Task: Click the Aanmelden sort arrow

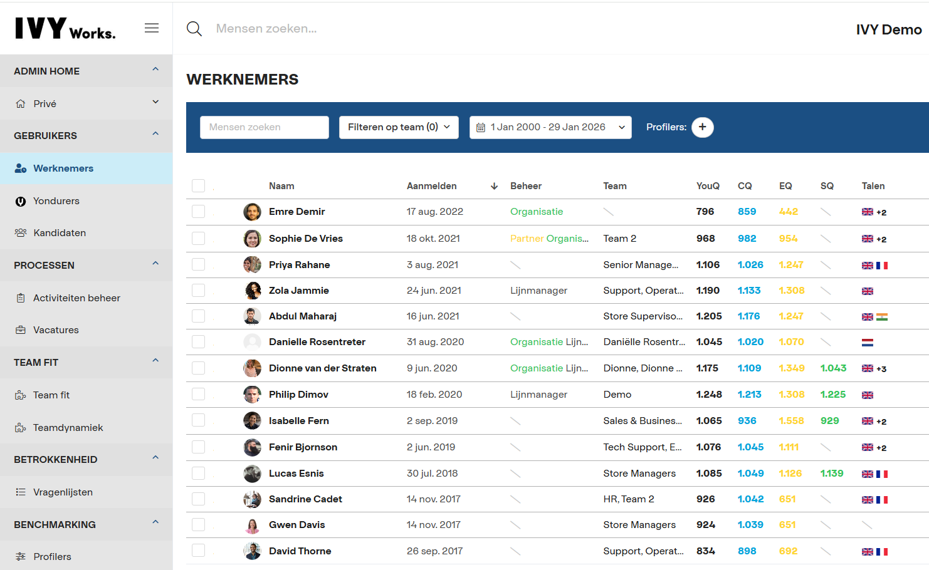Action: click(x=494, y=186)
